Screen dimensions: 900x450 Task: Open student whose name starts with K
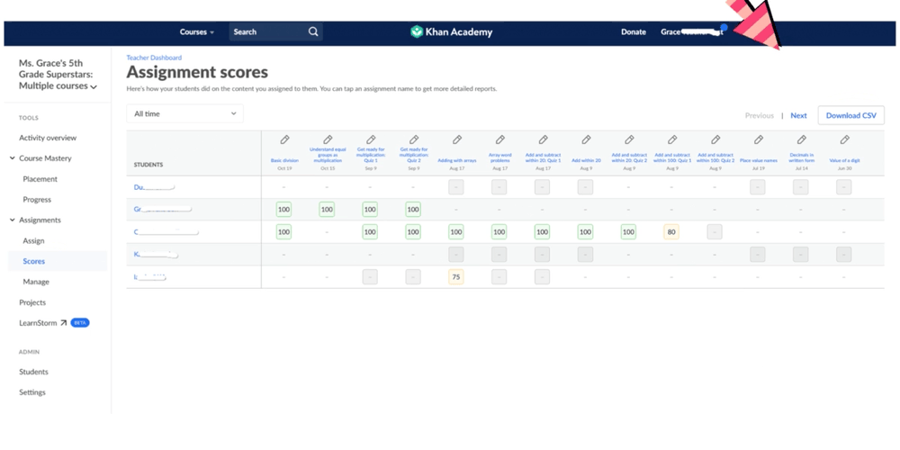point(156,255)
